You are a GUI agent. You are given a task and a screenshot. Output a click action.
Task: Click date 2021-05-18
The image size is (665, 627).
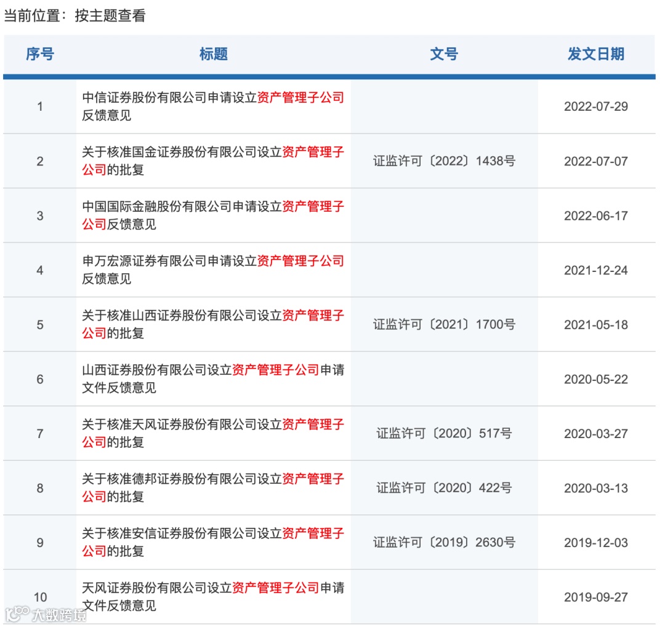[596, 325]
